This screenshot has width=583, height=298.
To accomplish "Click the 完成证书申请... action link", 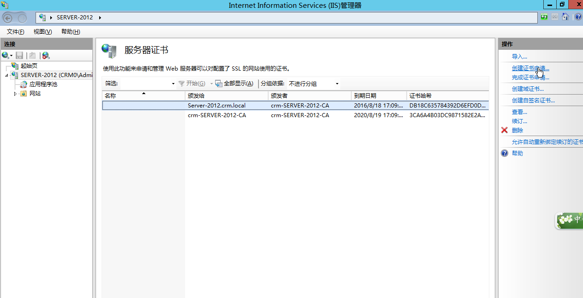I will coord(530,77).
